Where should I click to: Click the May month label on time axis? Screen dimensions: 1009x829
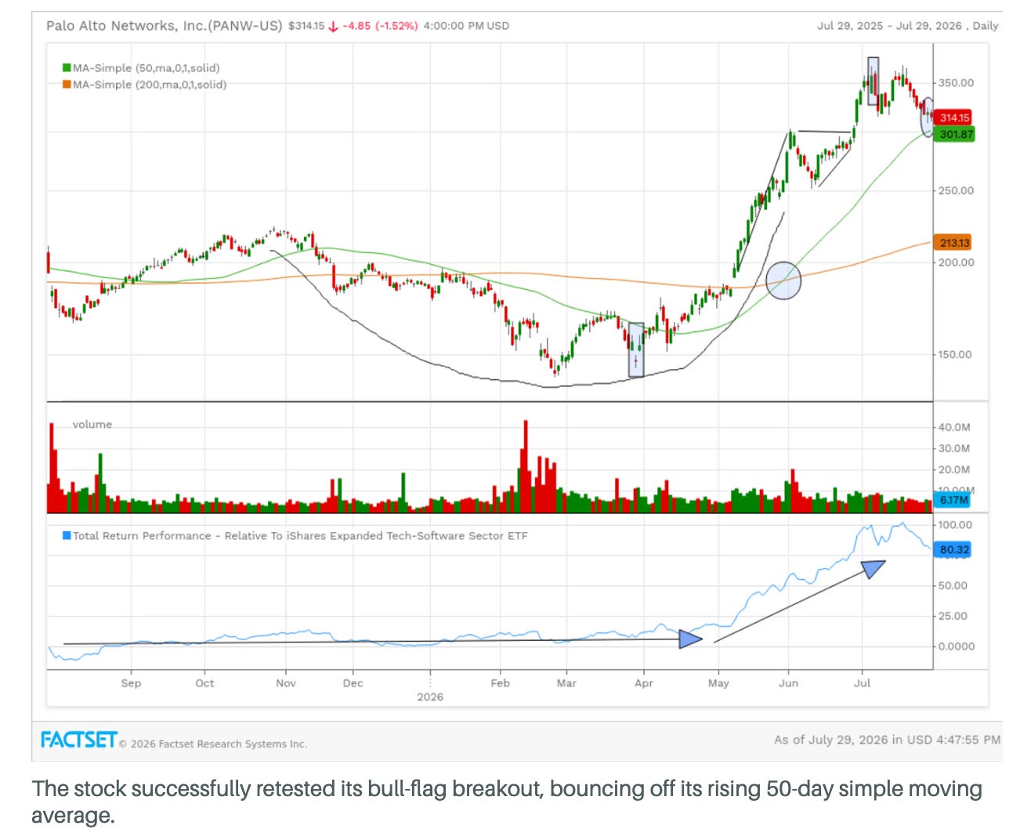[718, 683]
